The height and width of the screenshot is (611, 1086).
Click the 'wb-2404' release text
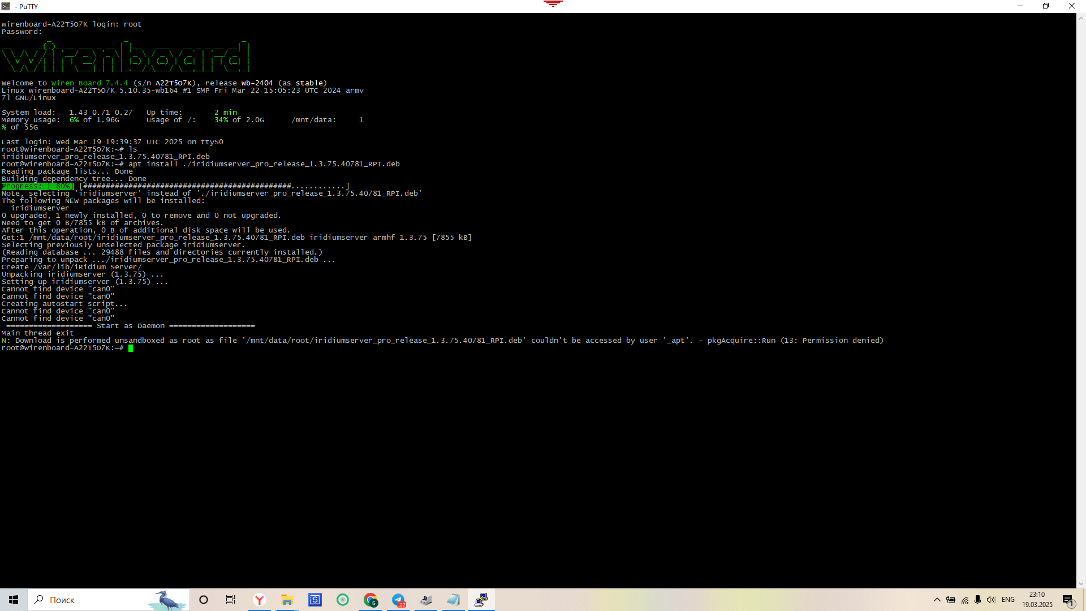[257, 83]
